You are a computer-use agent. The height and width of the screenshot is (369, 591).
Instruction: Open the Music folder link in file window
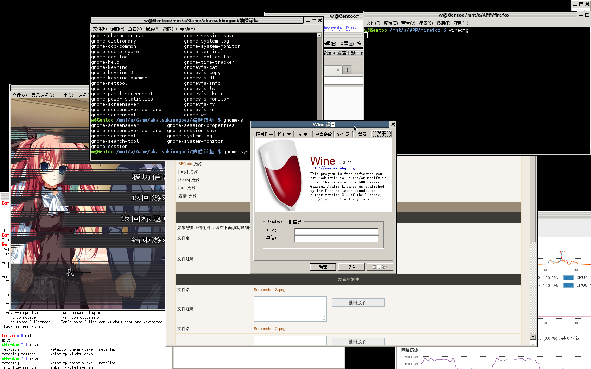[351, 27]
